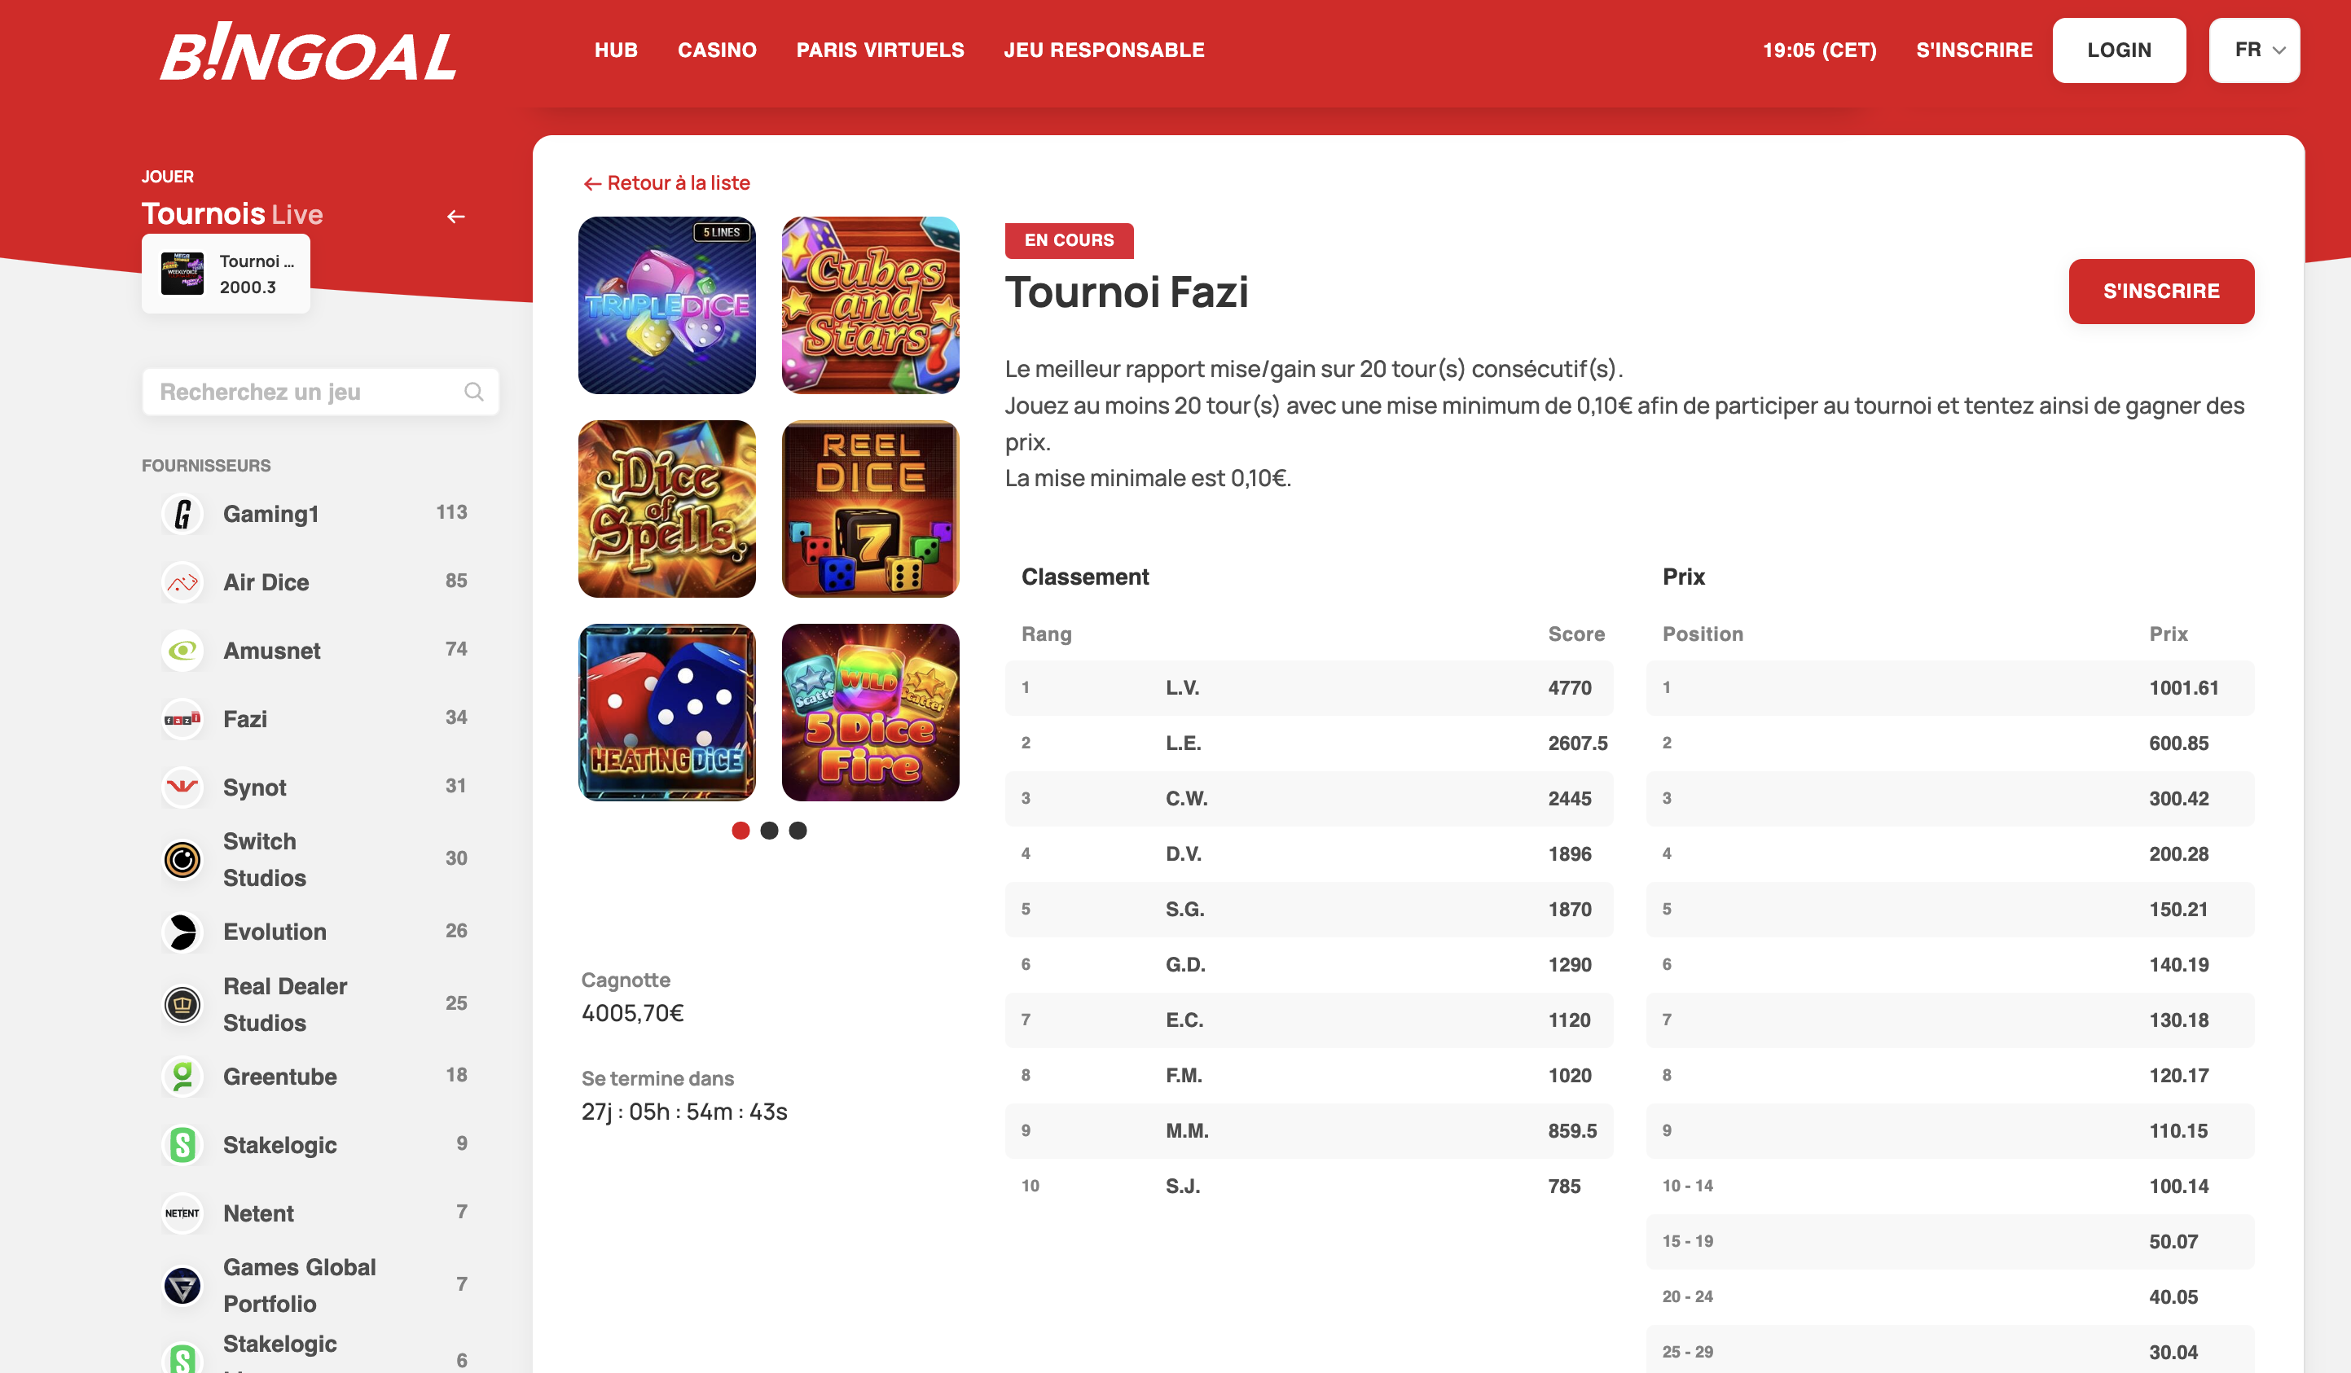Open the Heating Dice game thumbnail
Screen dimensions: 2351x1373
(x=667, y=713)
